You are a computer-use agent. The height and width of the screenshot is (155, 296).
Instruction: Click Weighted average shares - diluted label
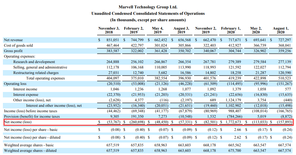pos(30,151)
